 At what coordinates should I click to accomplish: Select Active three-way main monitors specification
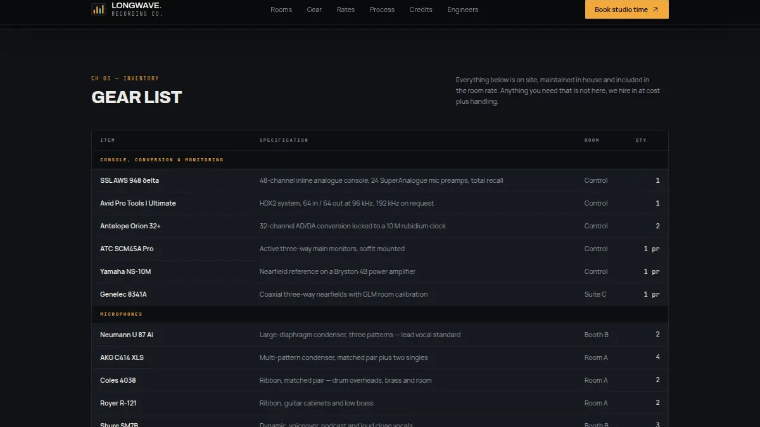point(332,249)
